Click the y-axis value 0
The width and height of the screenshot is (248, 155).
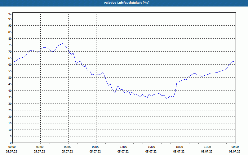[11, 143]
